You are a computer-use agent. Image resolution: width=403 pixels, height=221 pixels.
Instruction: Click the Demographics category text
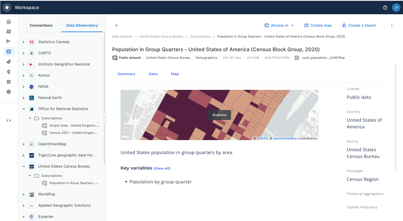pyautogui.click(x=206, y=58)
